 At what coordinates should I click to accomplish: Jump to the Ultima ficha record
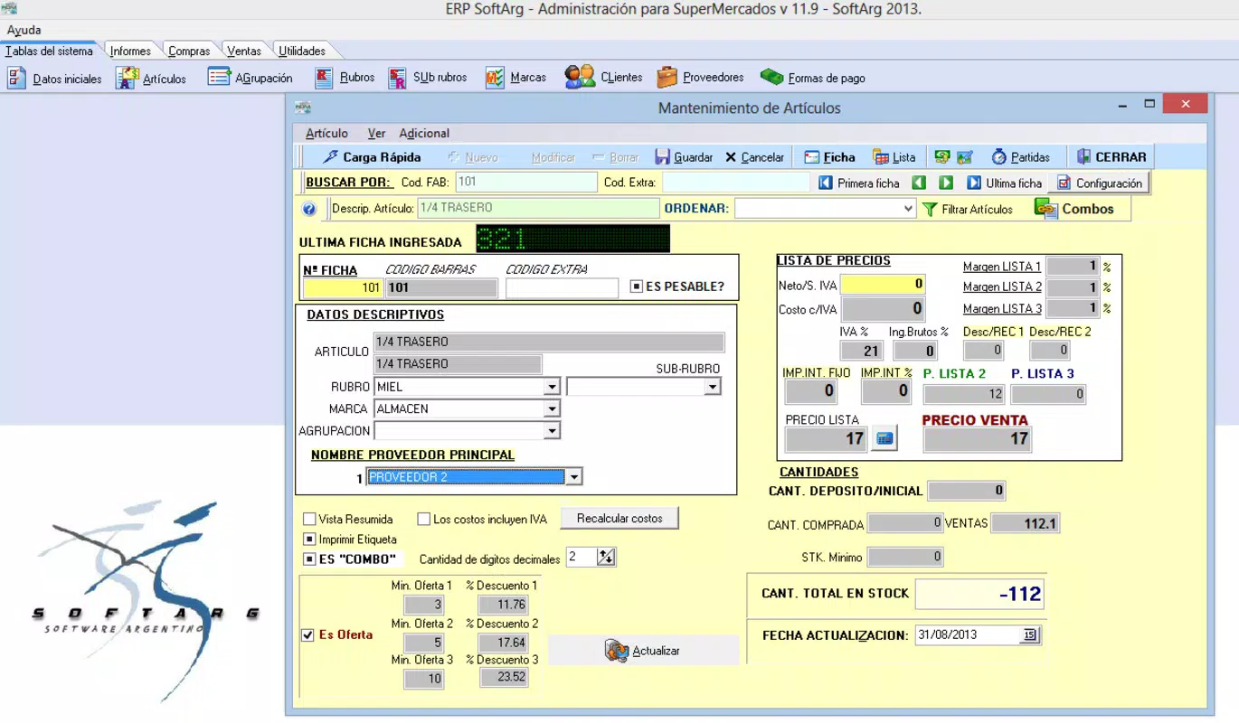tap(1004, 183)
